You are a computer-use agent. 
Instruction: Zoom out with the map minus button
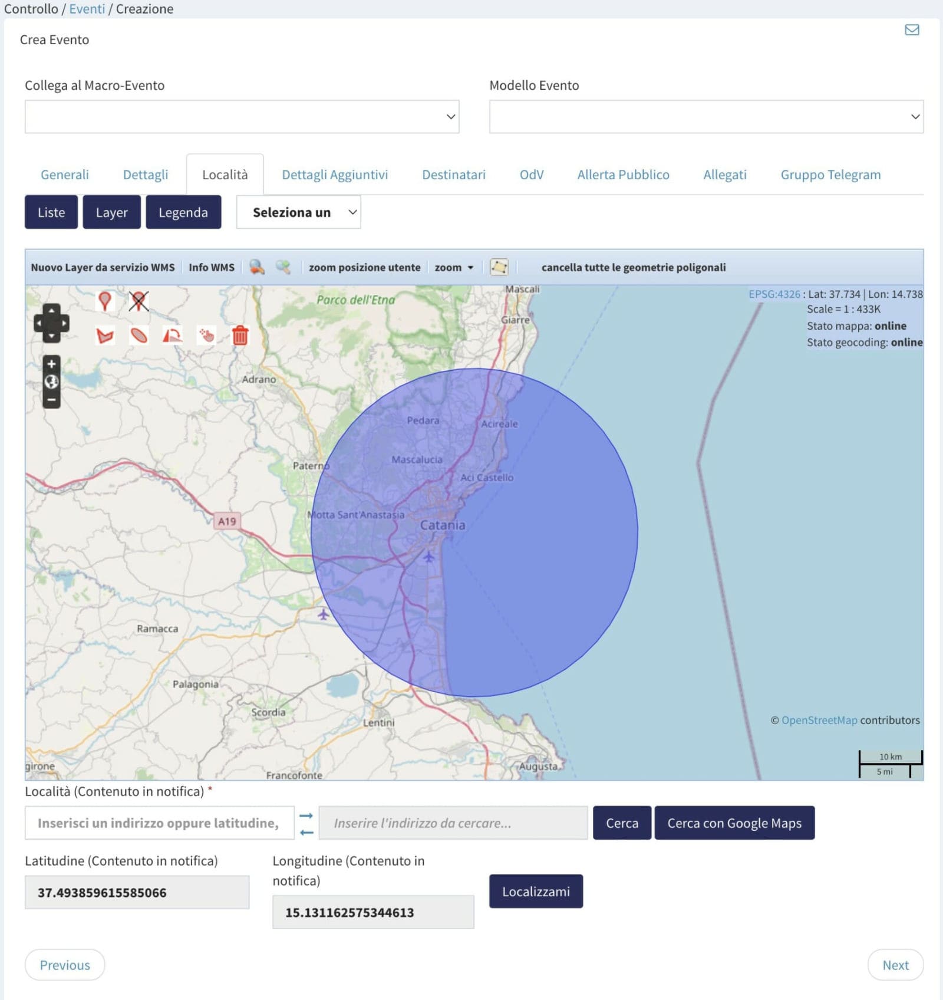52,400
